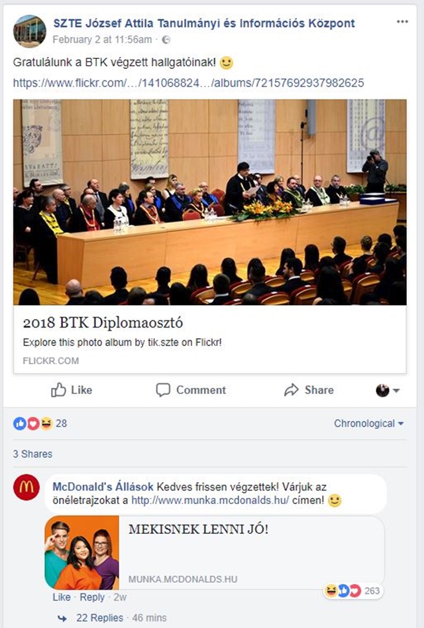Expand the 22 Replies thread
The height and width of the screenshot is (628, 424).
[99, 618]
